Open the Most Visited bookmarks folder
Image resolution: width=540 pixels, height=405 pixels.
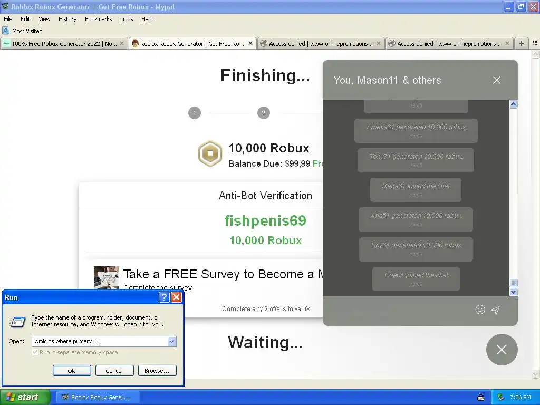coord(23,31)
